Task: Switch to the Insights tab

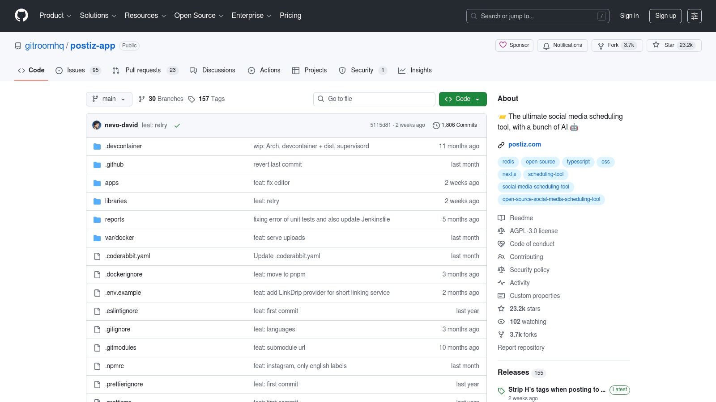Action: 415,71
